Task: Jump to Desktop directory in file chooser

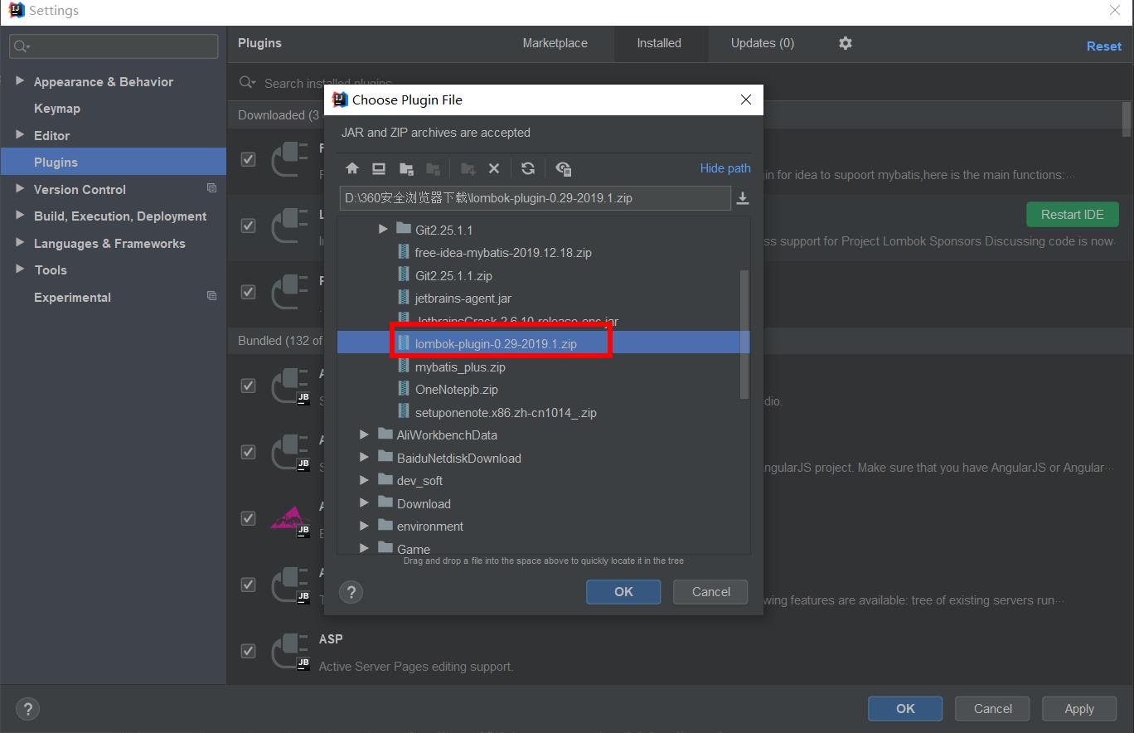Action: pos(379,168)
